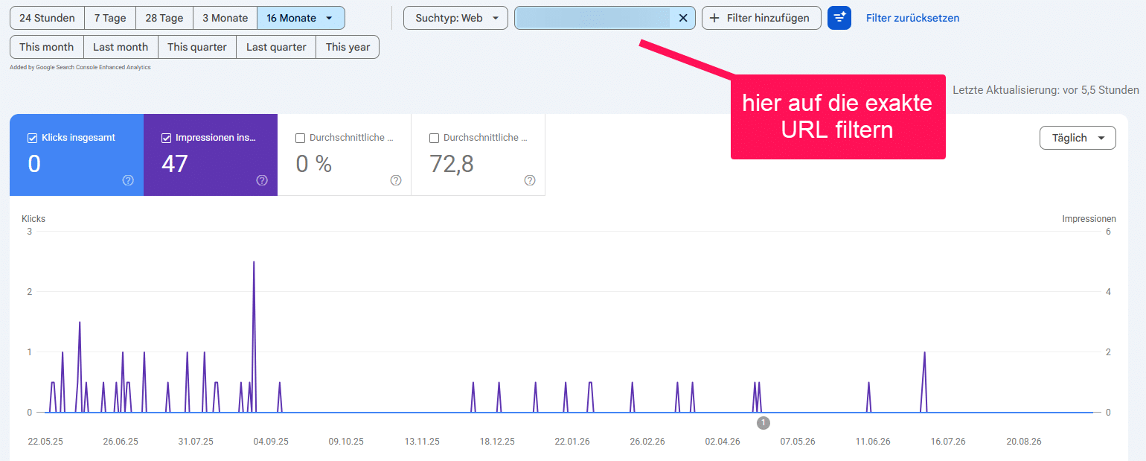Click the 47 impressions value

pos(175,164)
